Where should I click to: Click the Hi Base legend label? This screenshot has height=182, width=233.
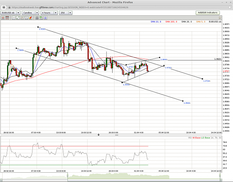(196, 138)
